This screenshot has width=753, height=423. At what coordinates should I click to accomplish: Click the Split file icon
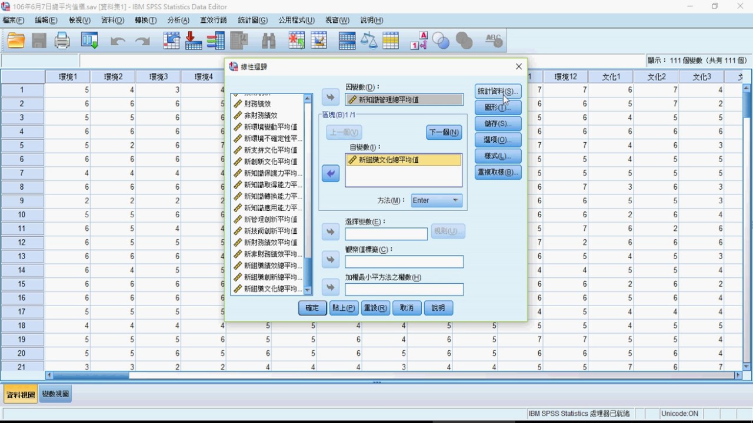pos(347,41)
